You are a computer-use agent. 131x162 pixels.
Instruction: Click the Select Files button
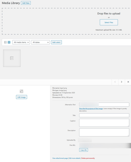pyautogui.click(x=109, y=22)
